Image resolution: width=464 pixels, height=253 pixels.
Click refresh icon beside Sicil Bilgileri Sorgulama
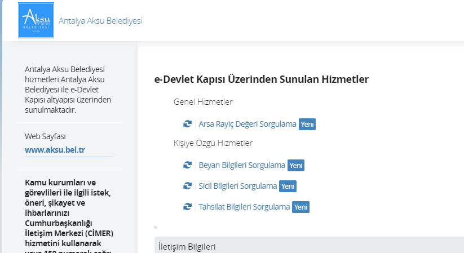[x=187, y=186]
